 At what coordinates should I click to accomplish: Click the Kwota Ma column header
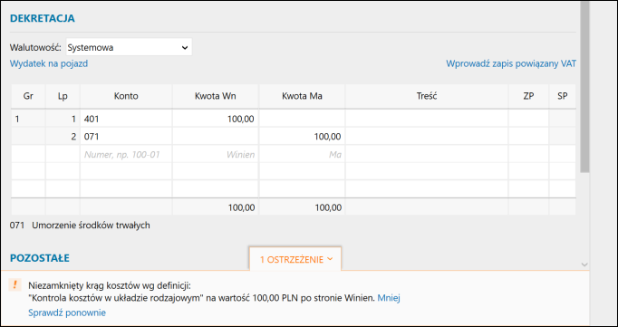coord(303,96)
